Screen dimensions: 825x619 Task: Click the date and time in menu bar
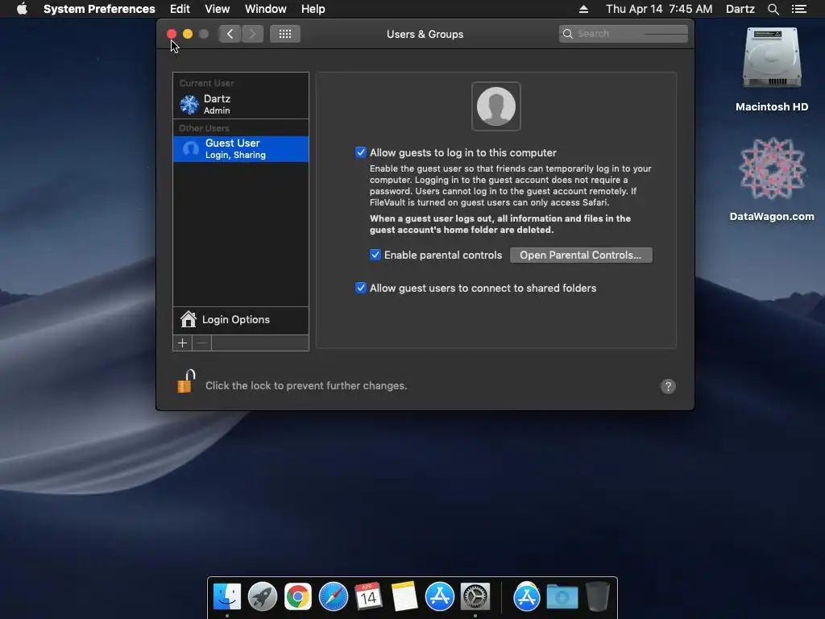[659, 9]
